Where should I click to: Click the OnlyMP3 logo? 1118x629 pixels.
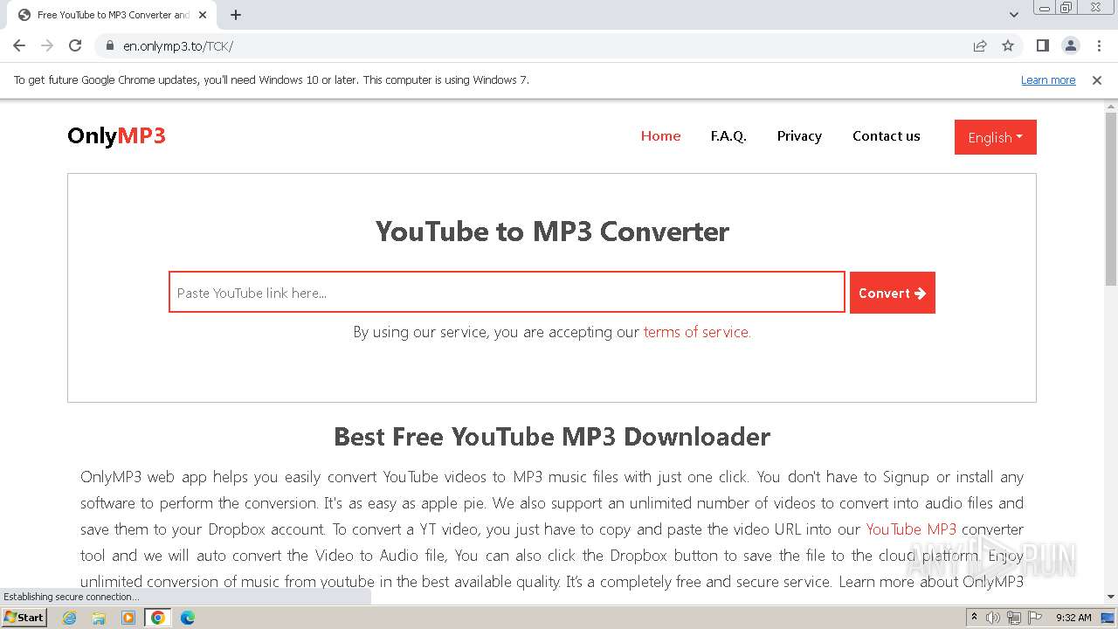pos(116,135)
